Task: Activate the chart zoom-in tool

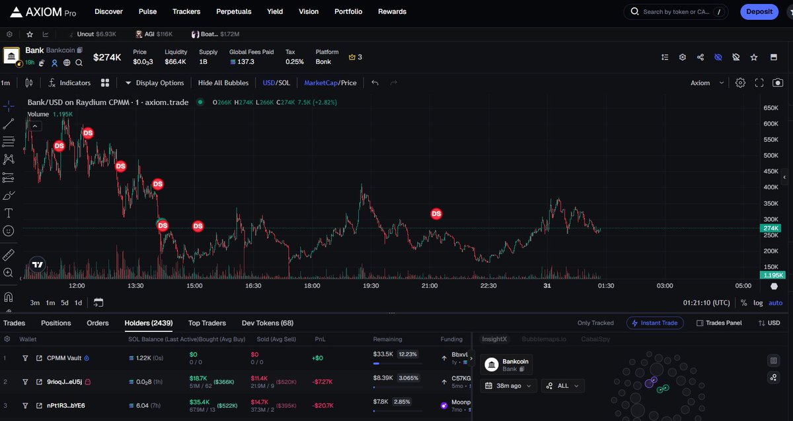Action: click(9, 272)
